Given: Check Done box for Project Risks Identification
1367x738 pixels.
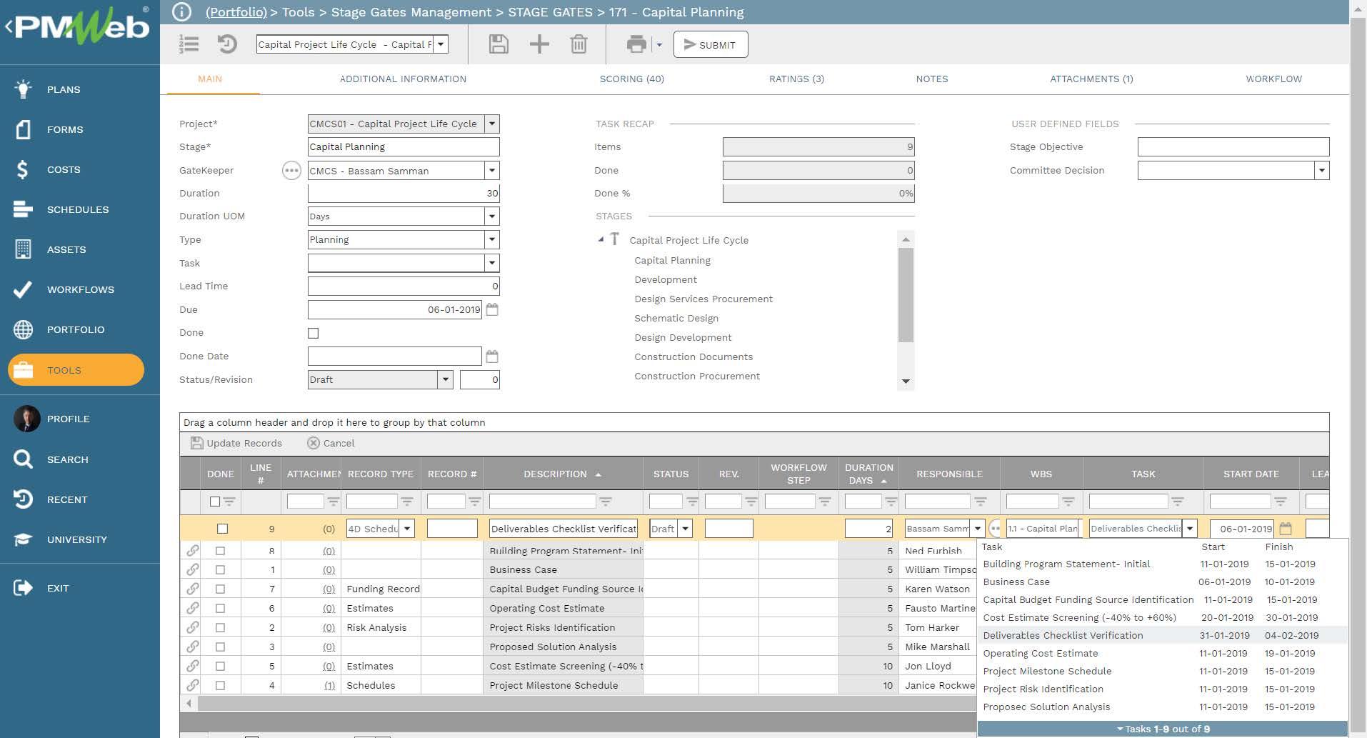Looking at the screenshot, I should [220, 627].
